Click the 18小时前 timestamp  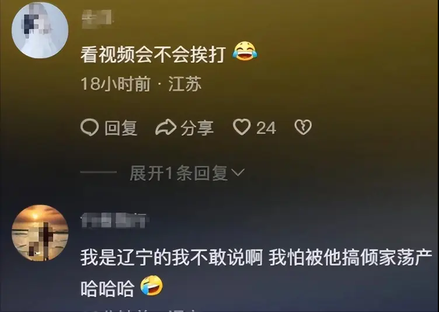pos(116,84)
